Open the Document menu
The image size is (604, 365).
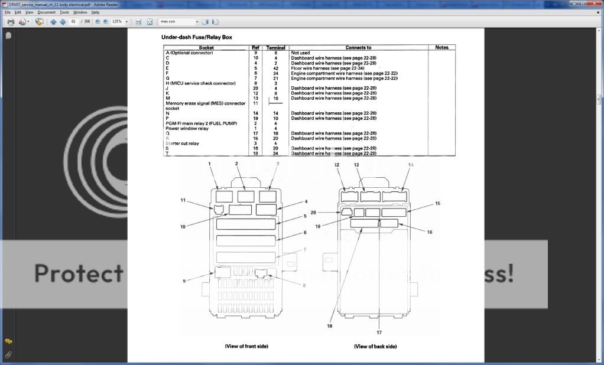pyautogui.click(x=46, y=12)
